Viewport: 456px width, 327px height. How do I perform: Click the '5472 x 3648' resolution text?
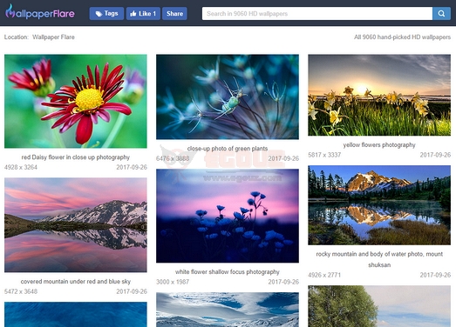click(21, 291)
